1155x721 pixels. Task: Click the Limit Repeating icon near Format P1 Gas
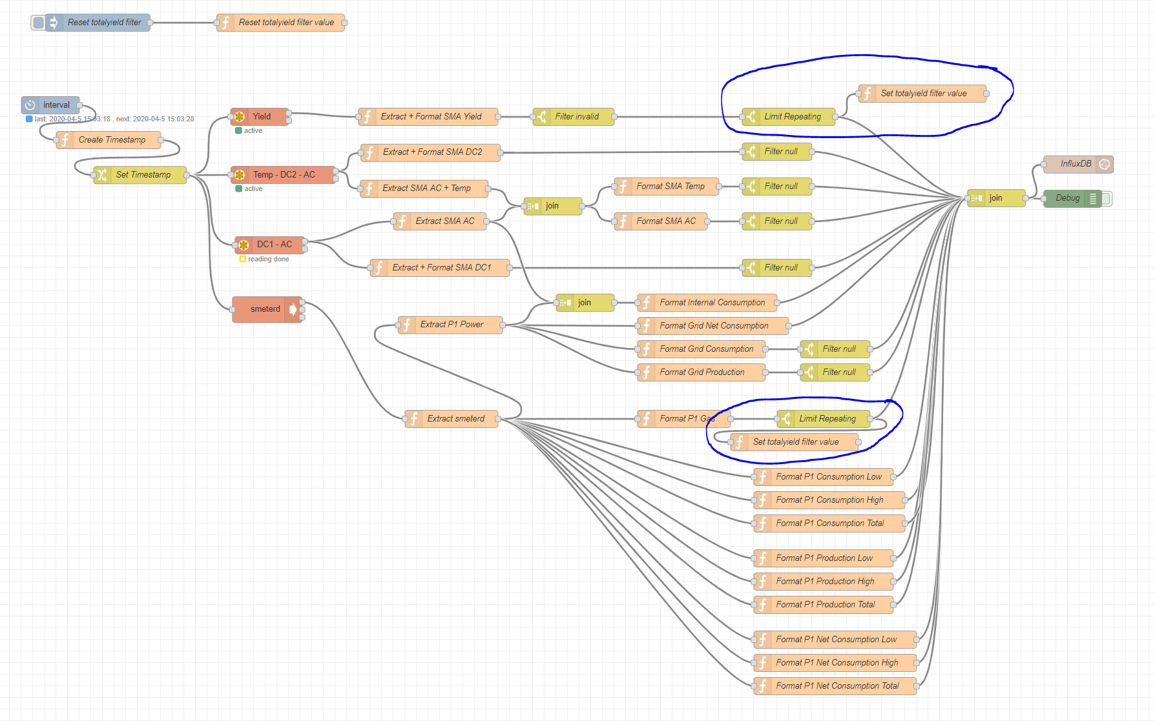pos(786,419)
